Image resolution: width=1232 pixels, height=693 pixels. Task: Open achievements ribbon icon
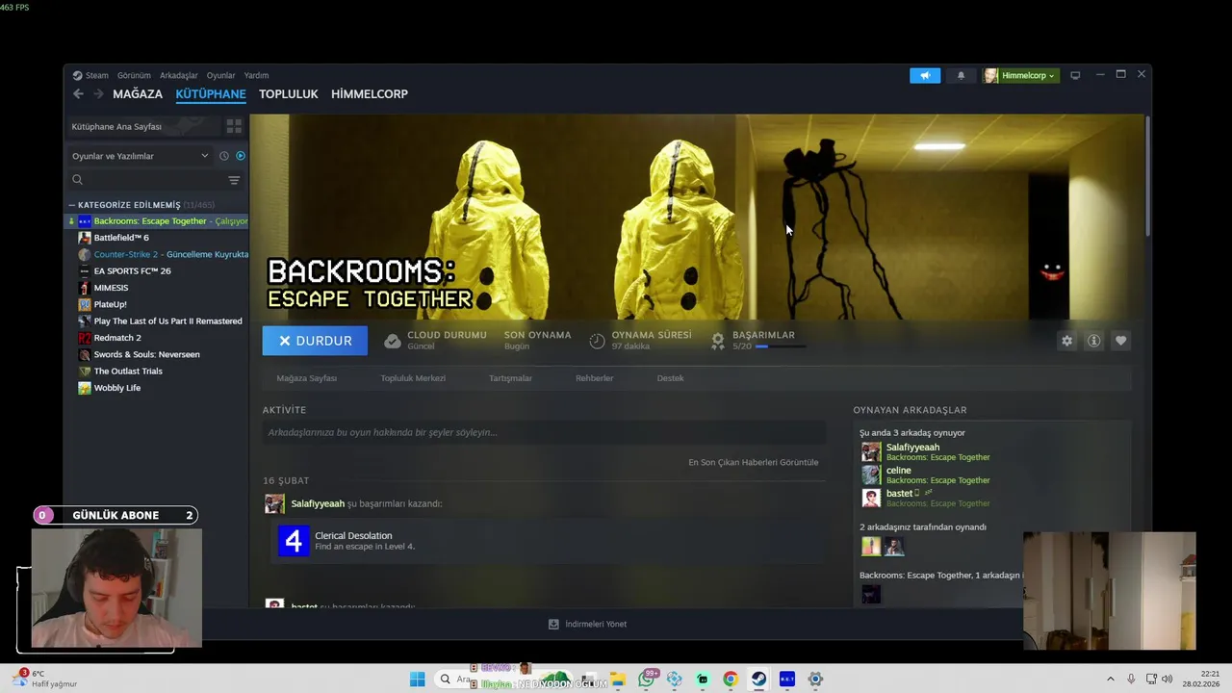[717, 341]
